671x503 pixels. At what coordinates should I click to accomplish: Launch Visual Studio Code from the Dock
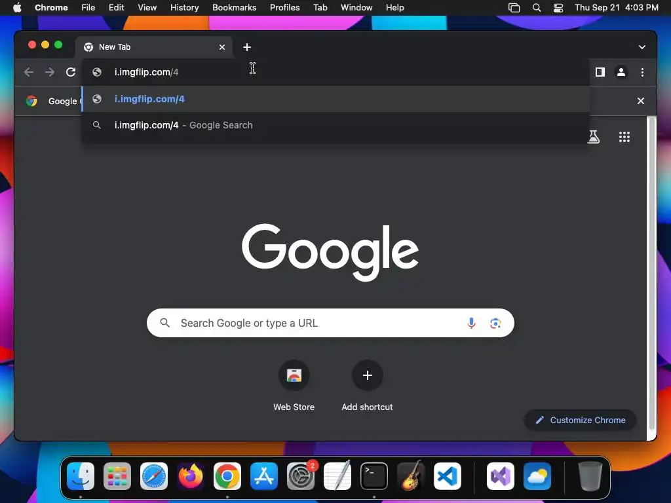click(x=448, y=476)
